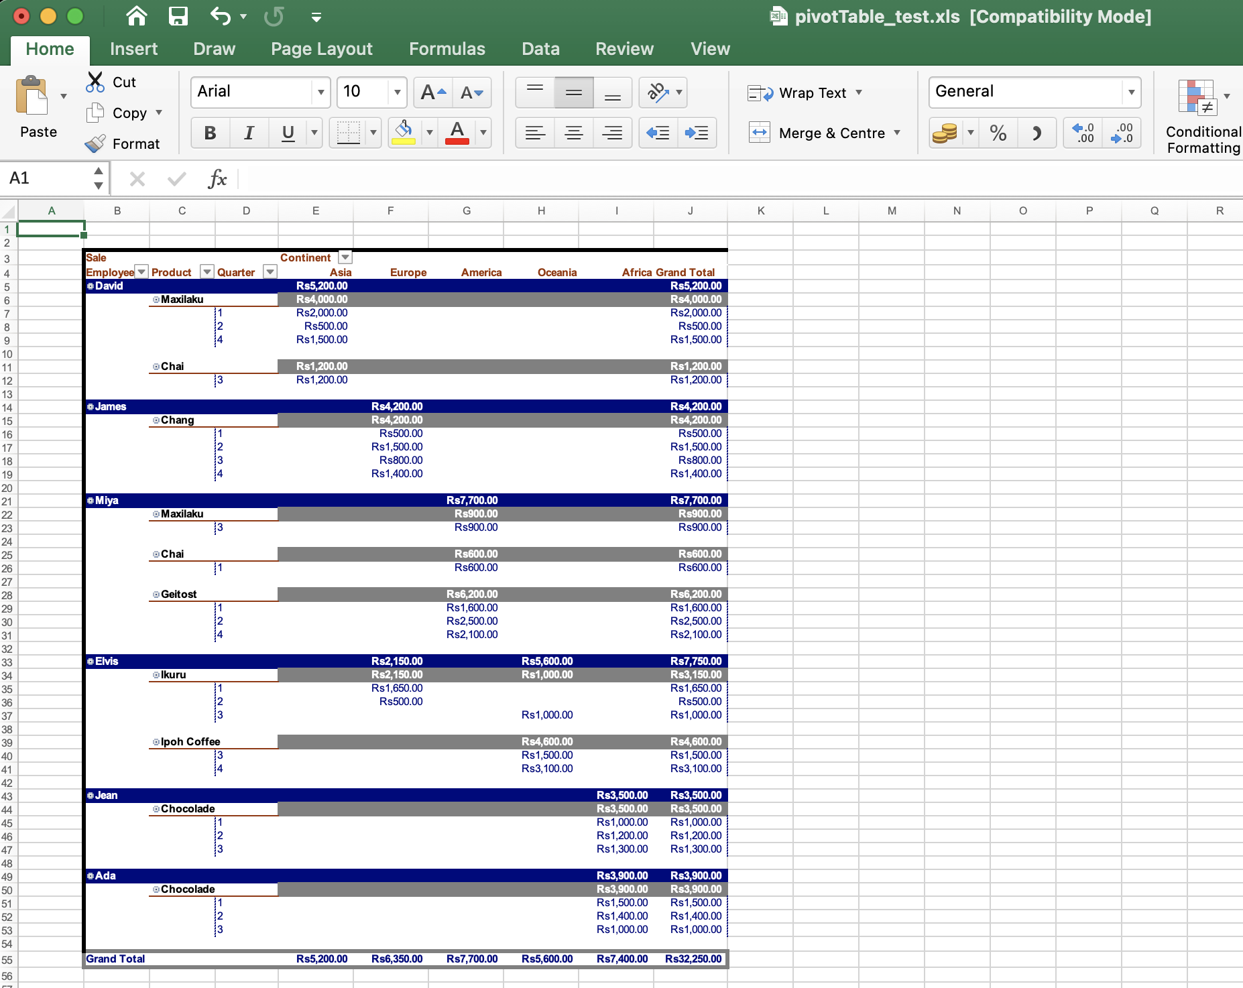
Task: Apply Percent number style
Action: tap(998, 133)
